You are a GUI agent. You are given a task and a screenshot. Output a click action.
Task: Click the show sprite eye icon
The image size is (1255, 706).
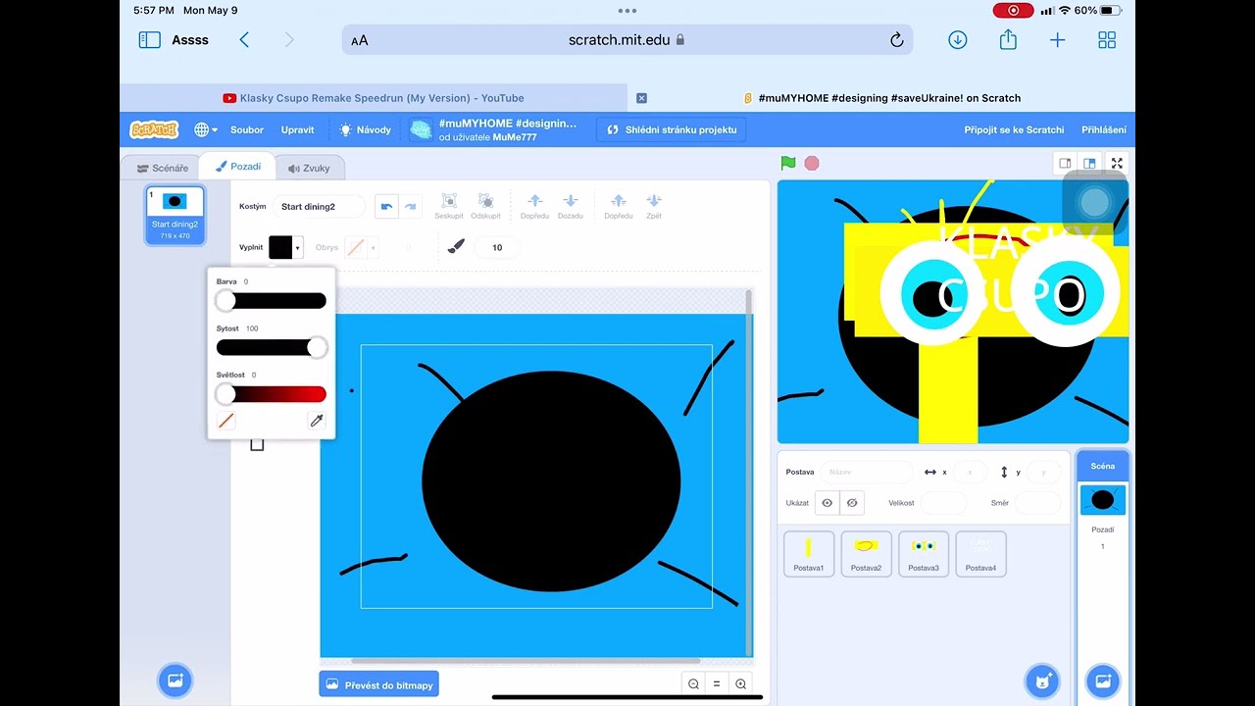click(x=828, y=503)
